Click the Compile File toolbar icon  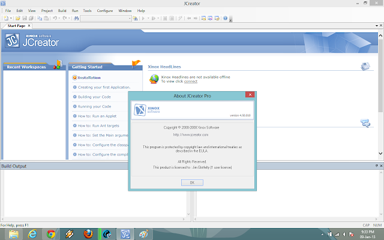(x=172, y=18)
